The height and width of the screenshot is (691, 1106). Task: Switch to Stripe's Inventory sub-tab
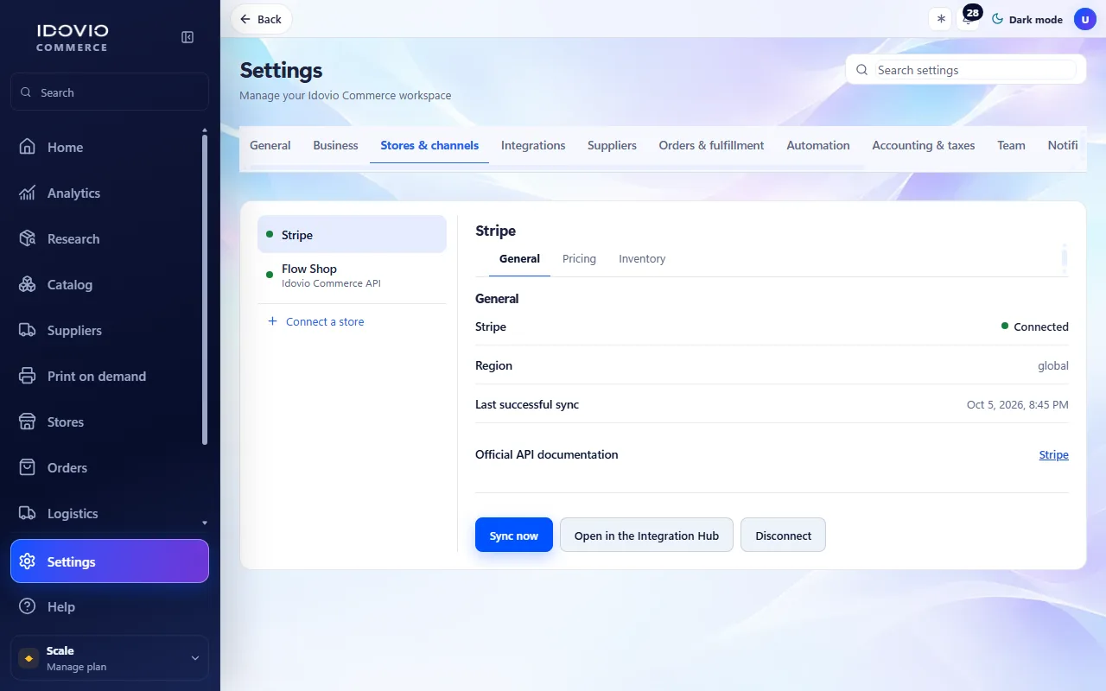pos(642,258)
